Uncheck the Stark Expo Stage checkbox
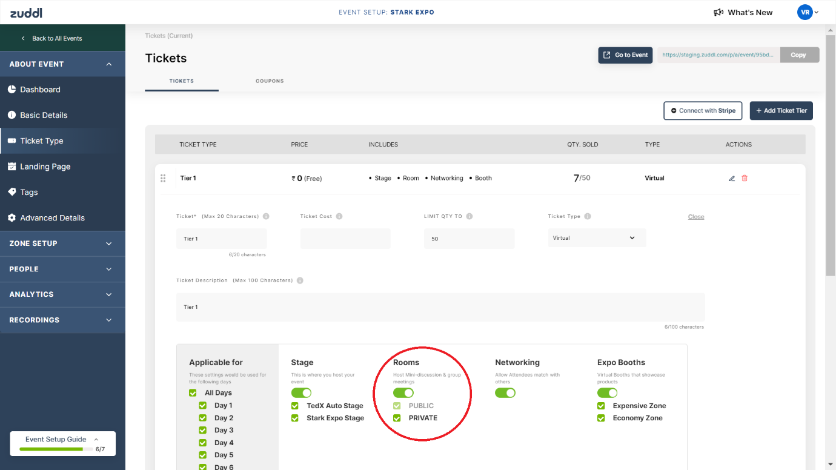Image resolution: width=836 pixels, height=470 pixels. pos(295,418)
